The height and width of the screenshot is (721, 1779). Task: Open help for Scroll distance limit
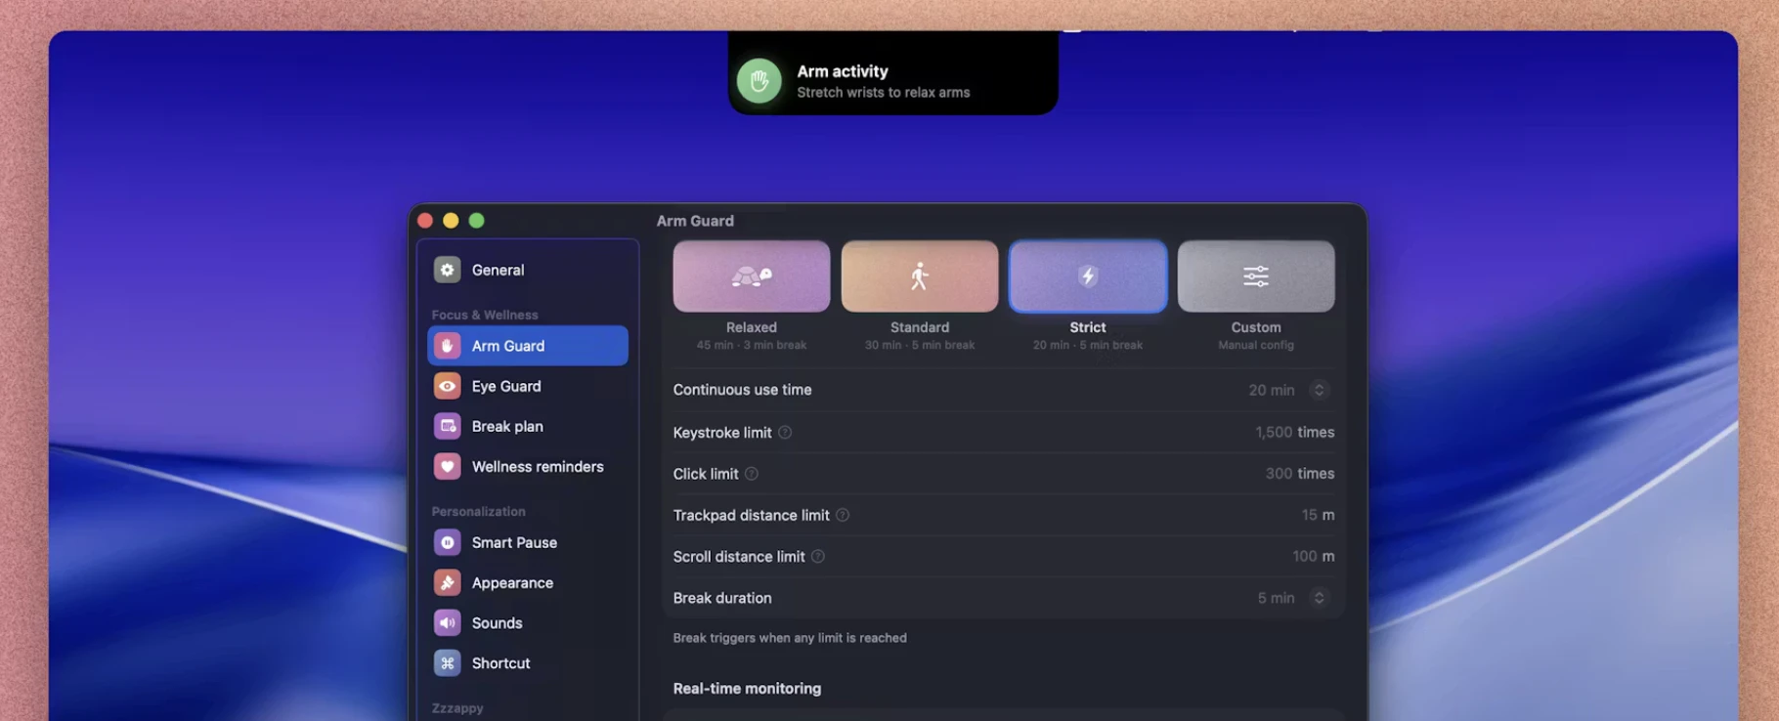tap(818, 556)
